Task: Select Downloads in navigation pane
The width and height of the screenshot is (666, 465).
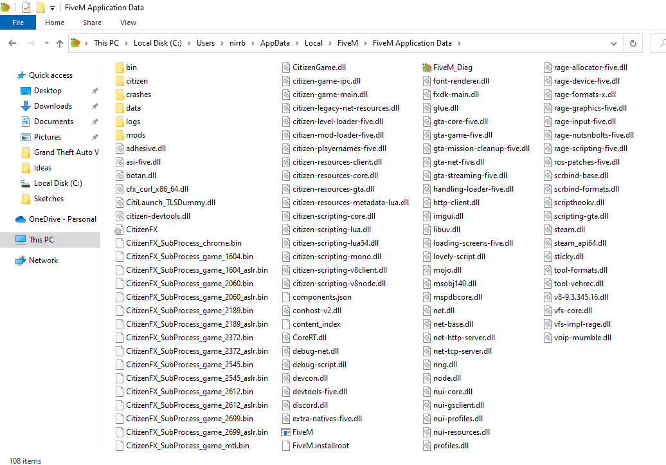Action: [53, 106]
